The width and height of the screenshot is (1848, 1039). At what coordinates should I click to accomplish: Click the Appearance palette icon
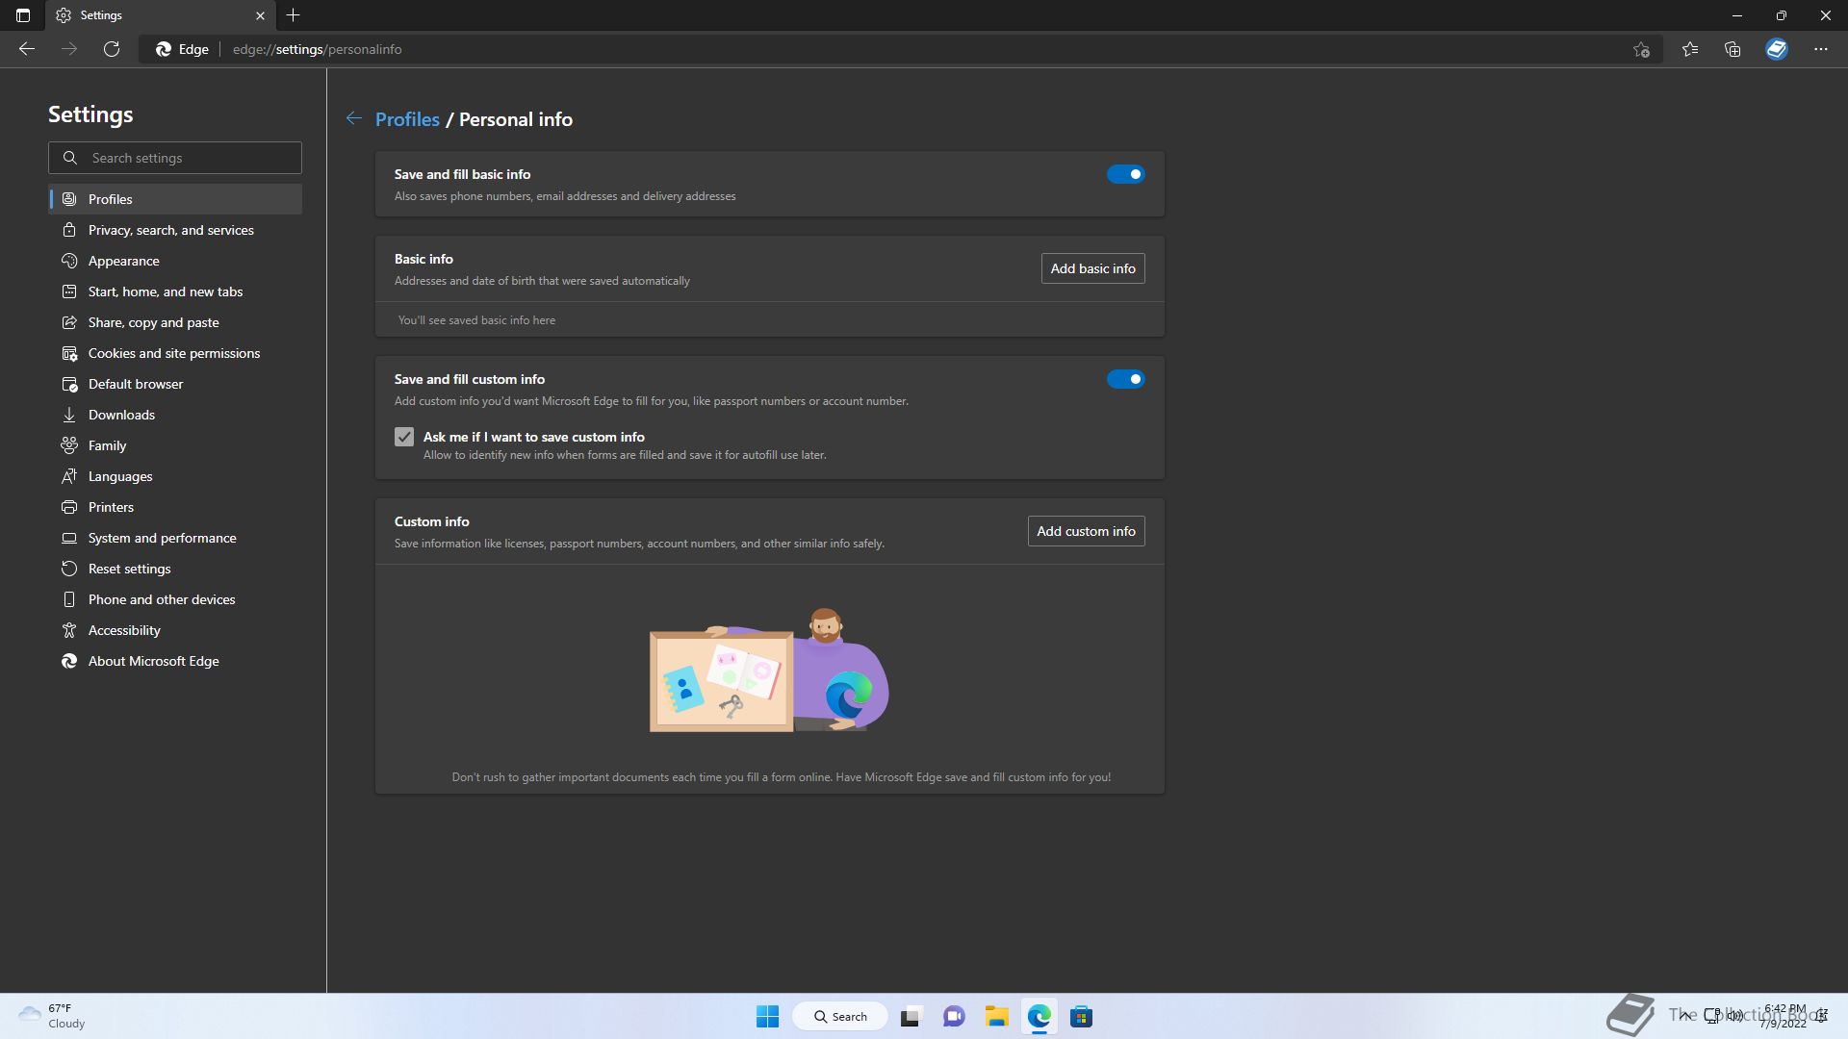(69, 261)
